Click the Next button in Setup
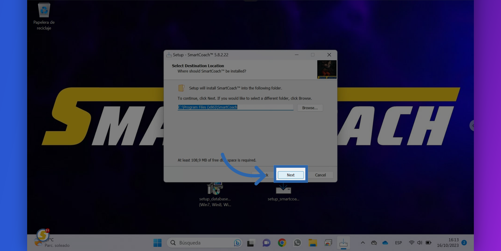Screen dimensions: 501x251 click(x=291, y=175)
